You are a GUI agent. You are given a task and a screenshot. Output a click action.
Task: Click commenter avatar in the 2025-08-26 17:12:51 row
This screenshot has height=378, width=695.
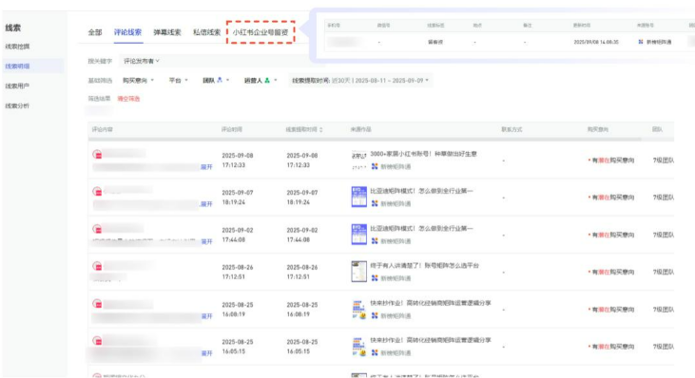click(98, 267)
